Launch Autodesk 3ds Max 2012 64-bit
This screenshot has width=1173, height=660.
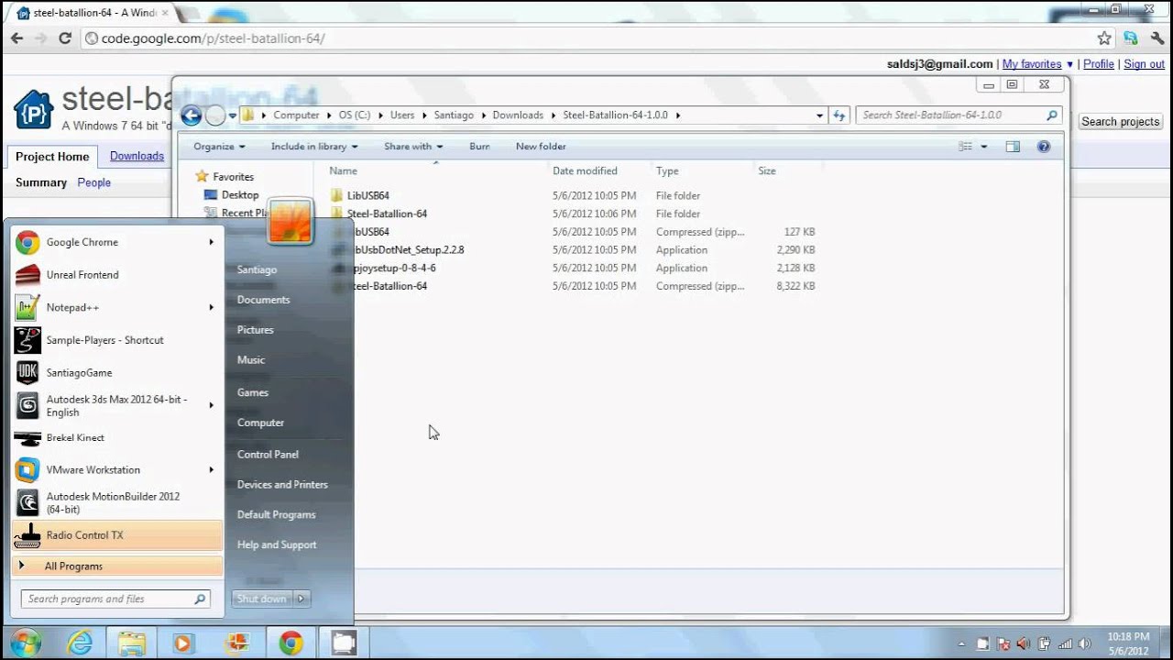point(116,405)
